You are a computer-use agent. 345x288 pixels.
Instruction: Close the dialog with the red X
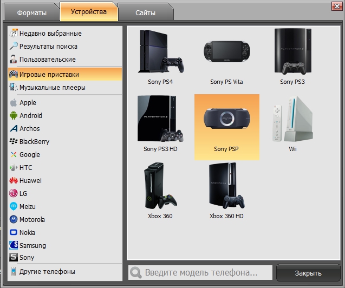(337, 6)
